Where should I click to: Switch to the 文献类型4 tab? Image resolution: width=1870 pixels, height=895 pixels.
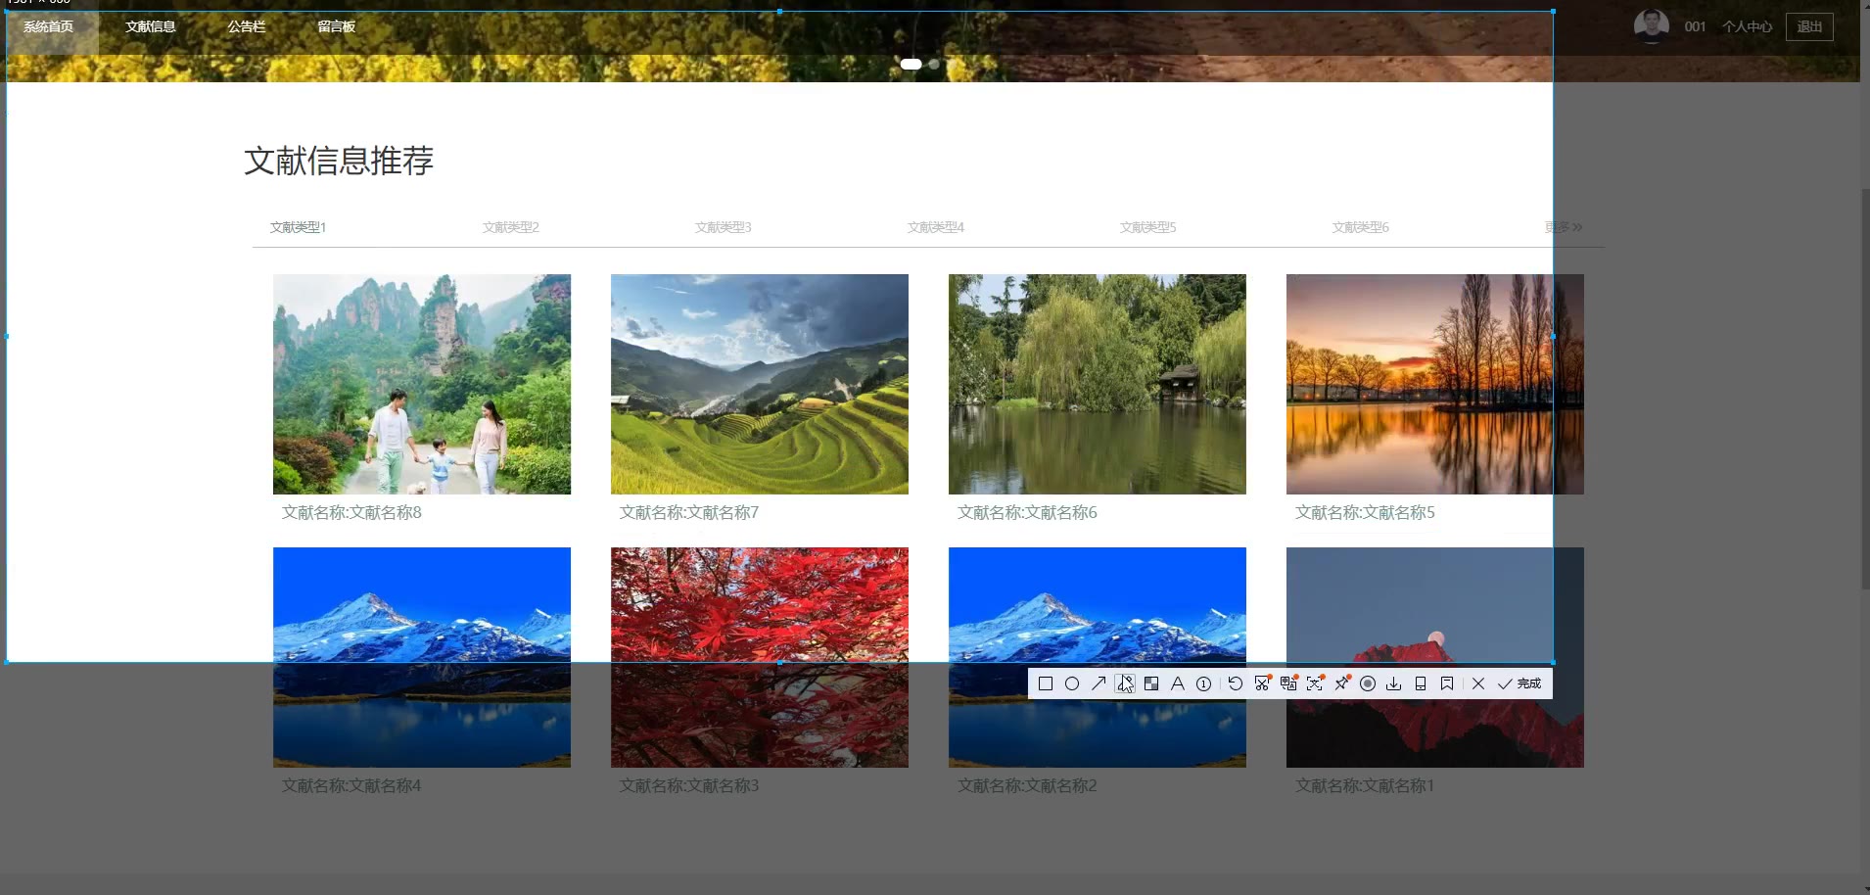click(936, 227)
